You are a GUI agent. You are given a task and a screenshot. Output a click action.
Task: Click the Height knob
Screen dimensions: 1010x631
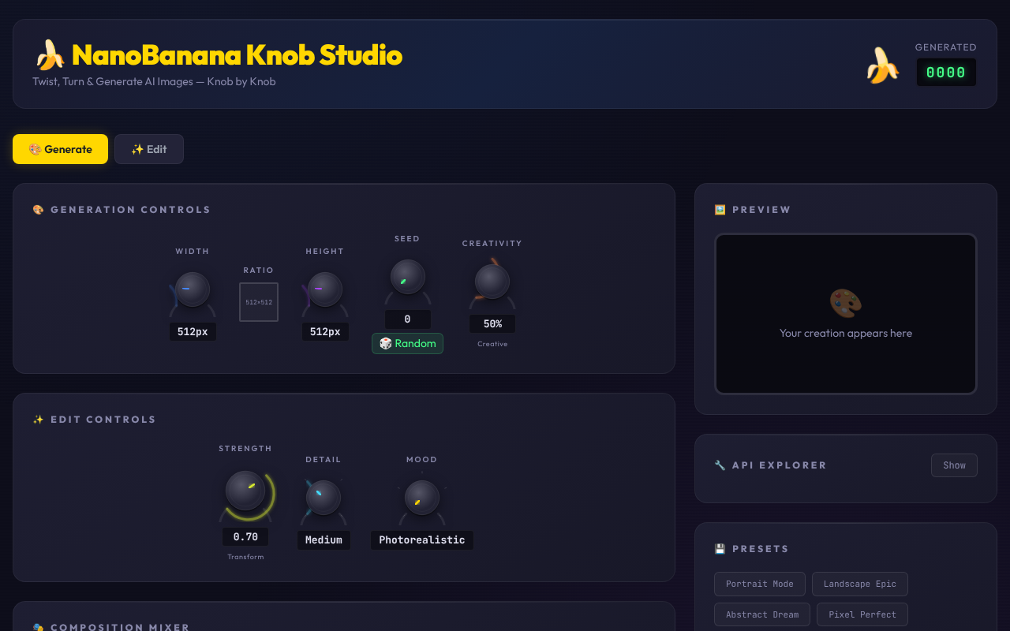[324, 289]
